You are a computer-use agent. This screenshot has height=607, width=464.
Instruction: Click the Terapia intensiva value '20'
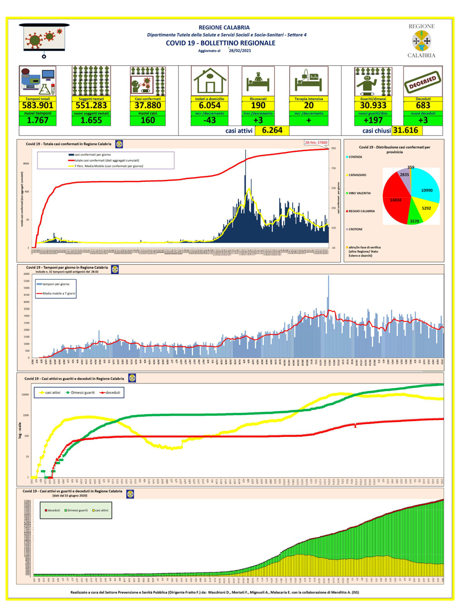(x=309, y=106)
